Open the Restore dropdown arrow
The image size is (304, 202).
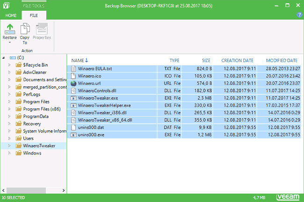pyautogui.click(x=10, y=42)
